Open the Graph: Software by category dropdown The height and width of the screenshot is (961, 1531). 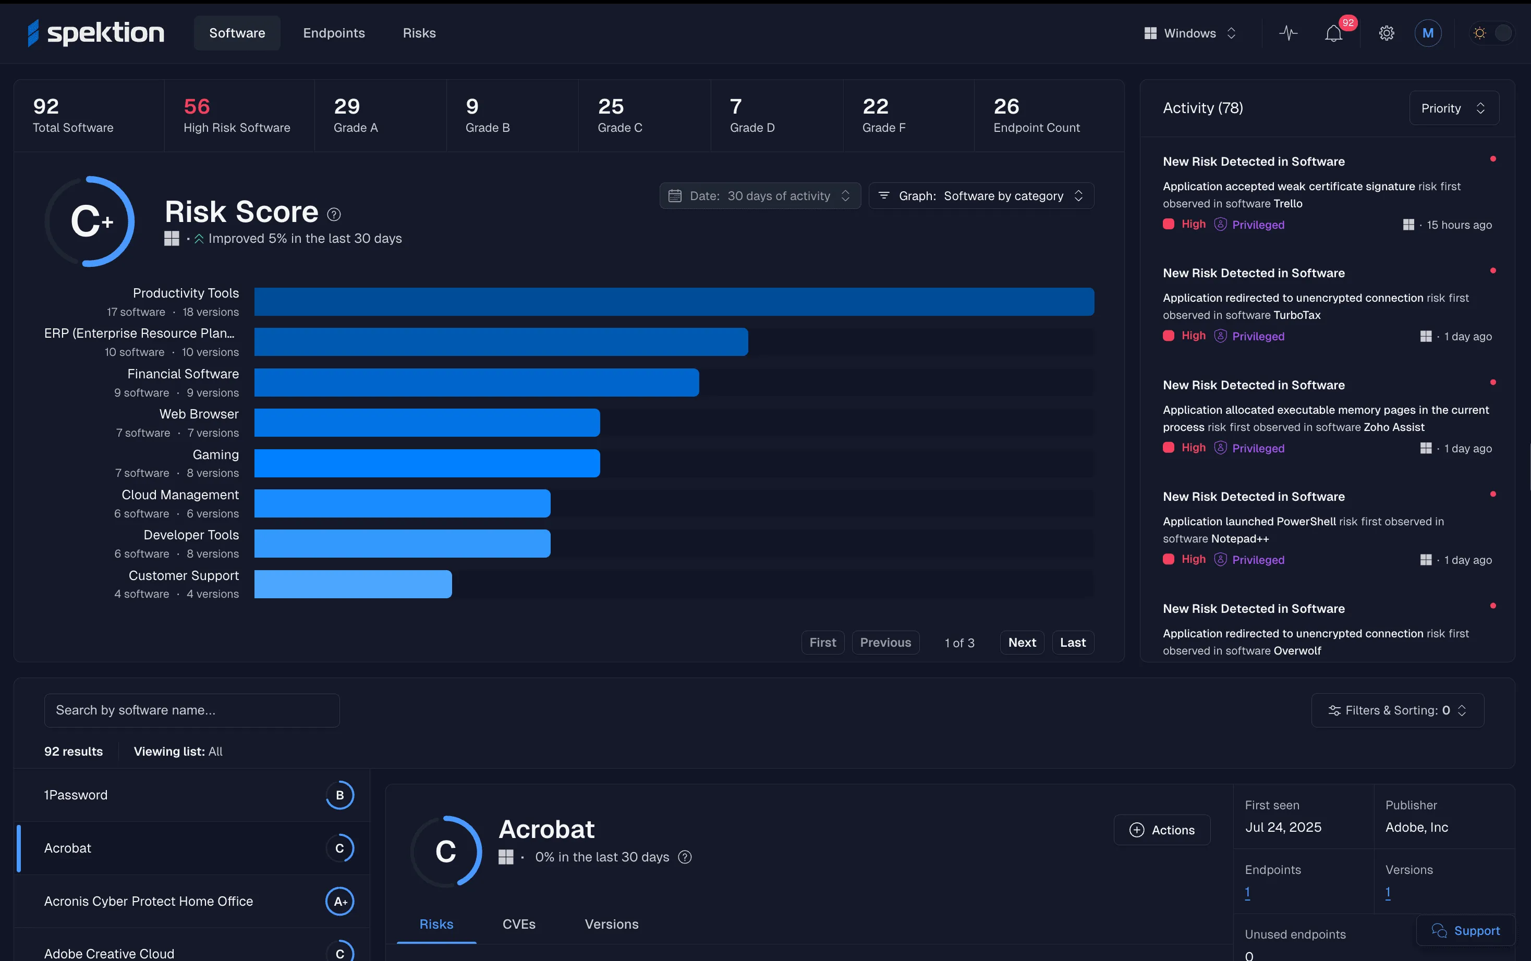click(981, 196)
